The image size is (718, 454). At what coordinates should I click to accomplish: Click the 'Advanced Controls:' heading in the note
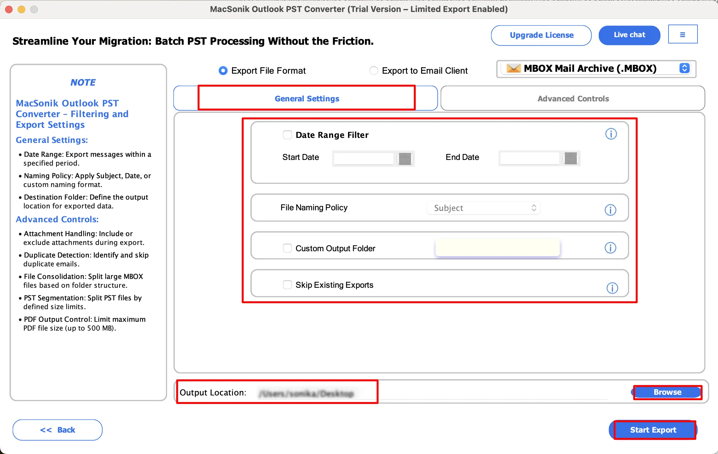(57, 219)
